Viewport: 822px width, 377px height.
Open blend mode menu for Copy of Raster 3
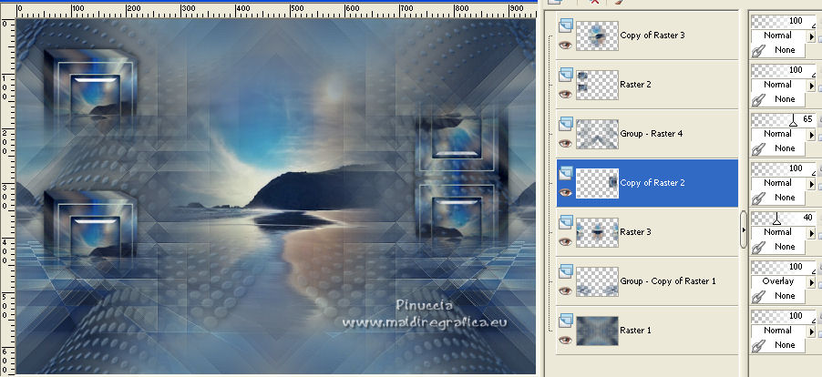pyautogui.click(x=811, y=36)
